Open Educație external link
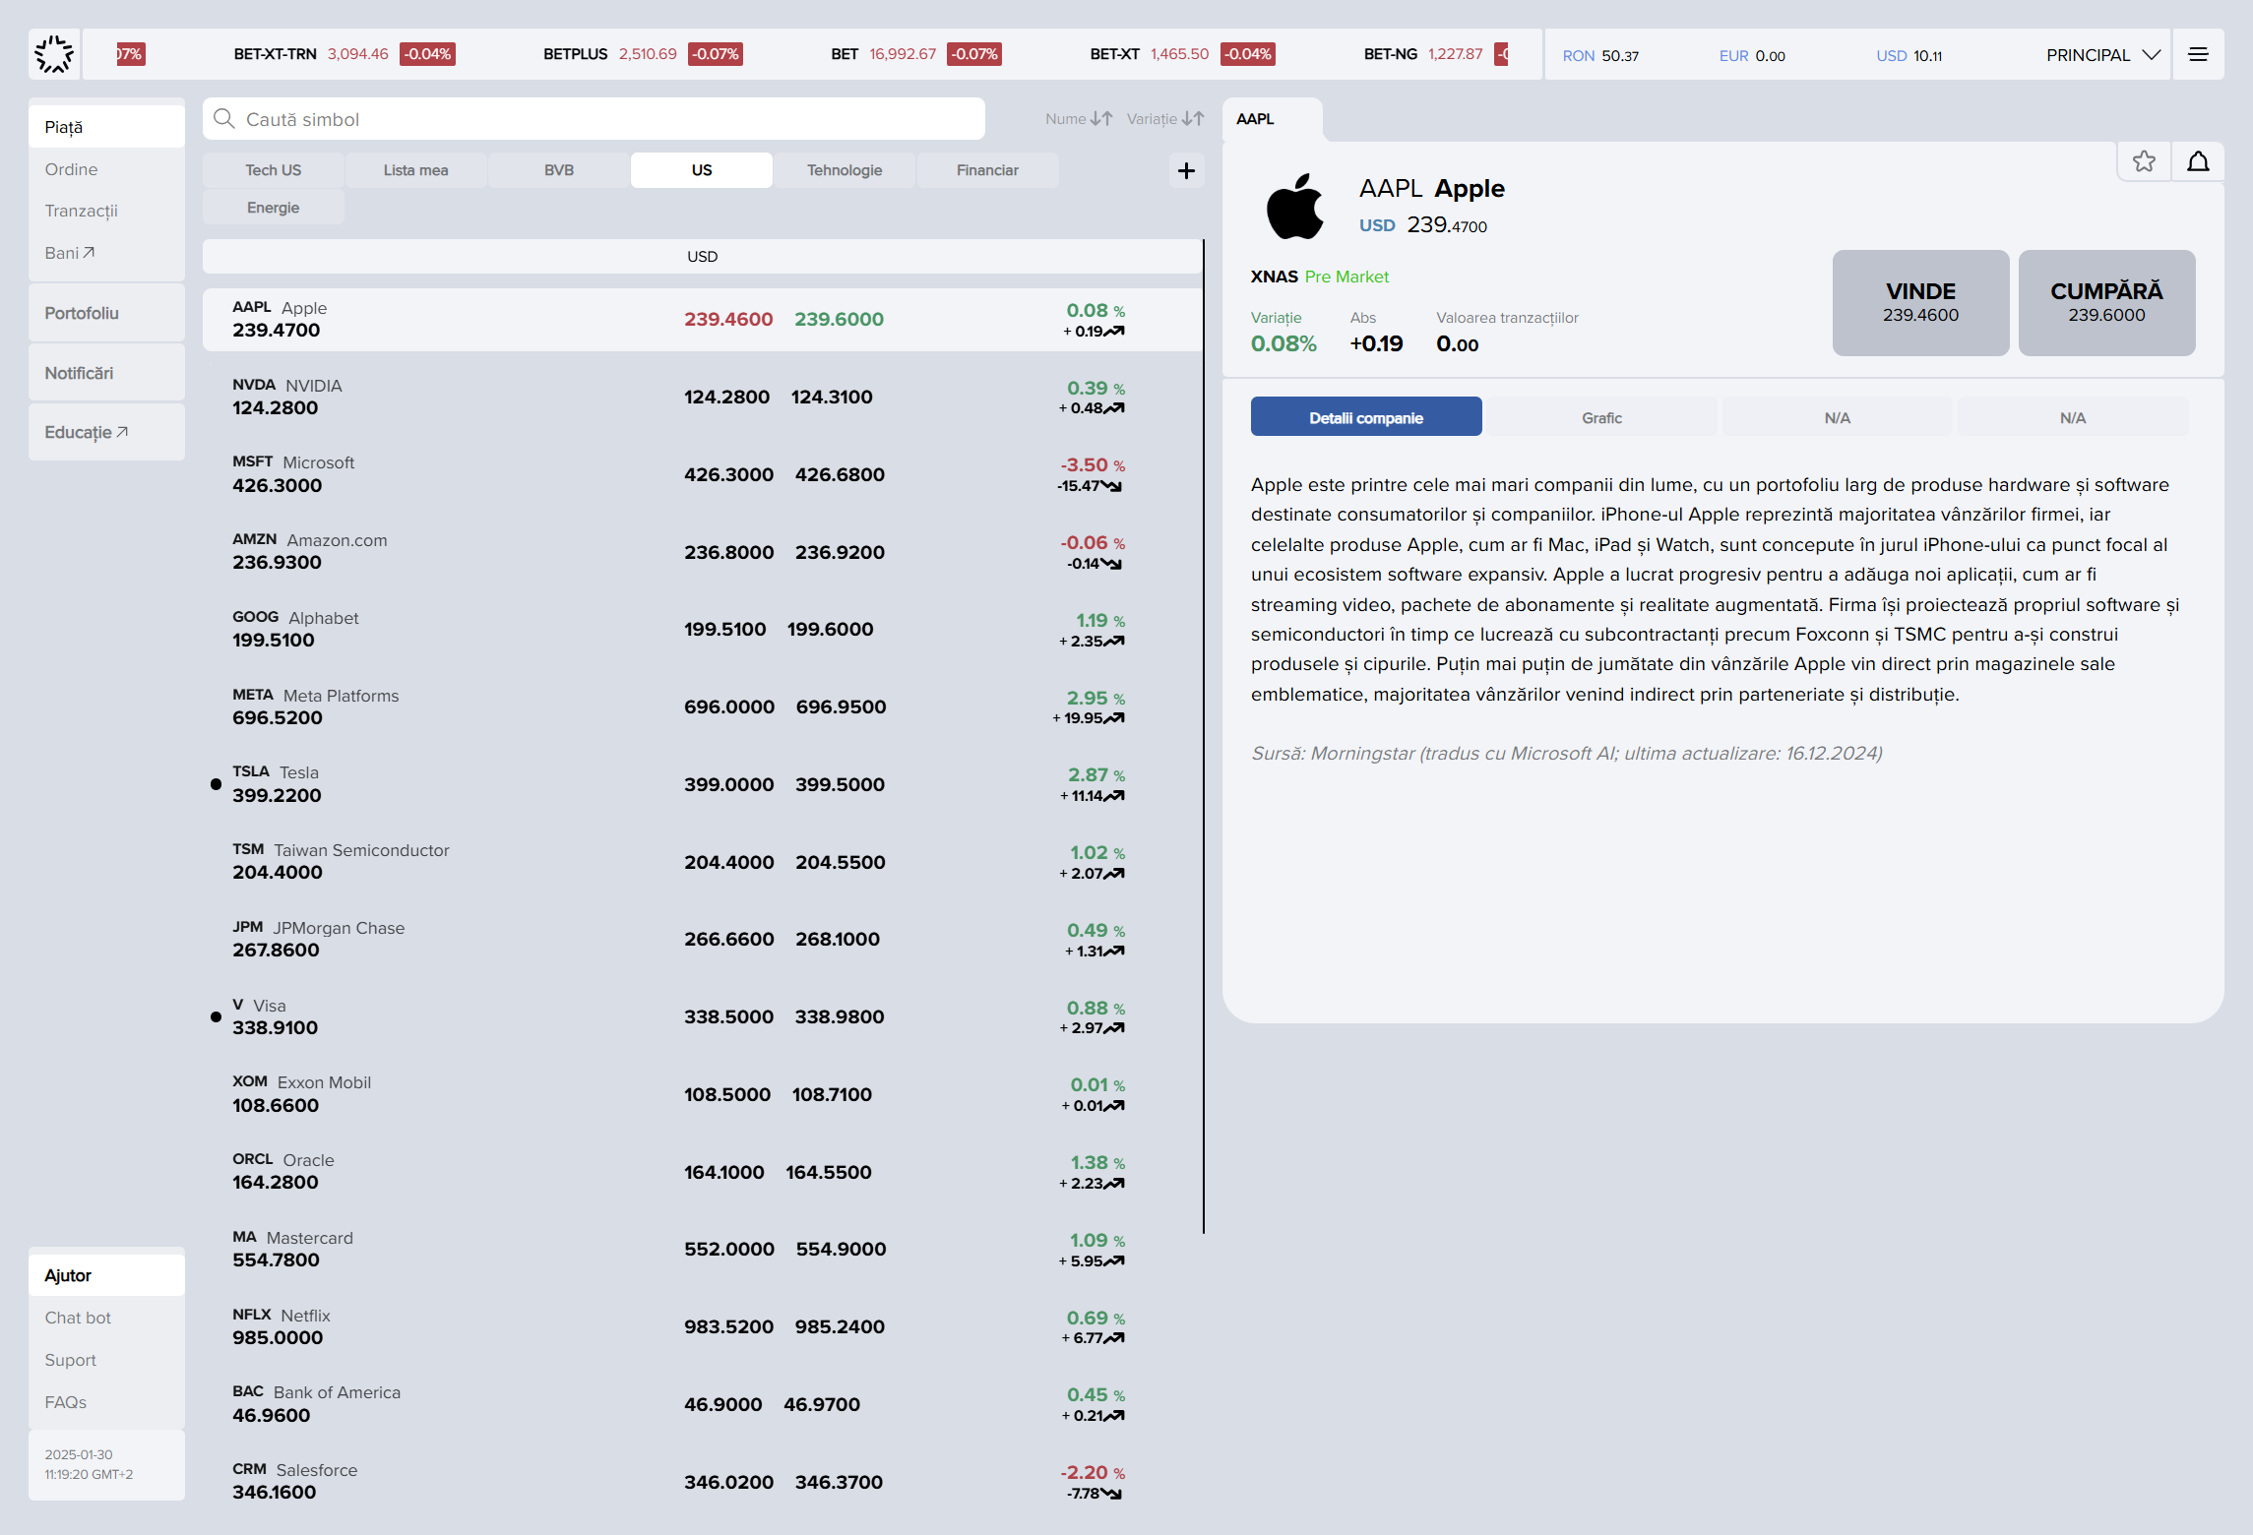Viewport: 2253px width, 1535px height. [x=106, y=432]
